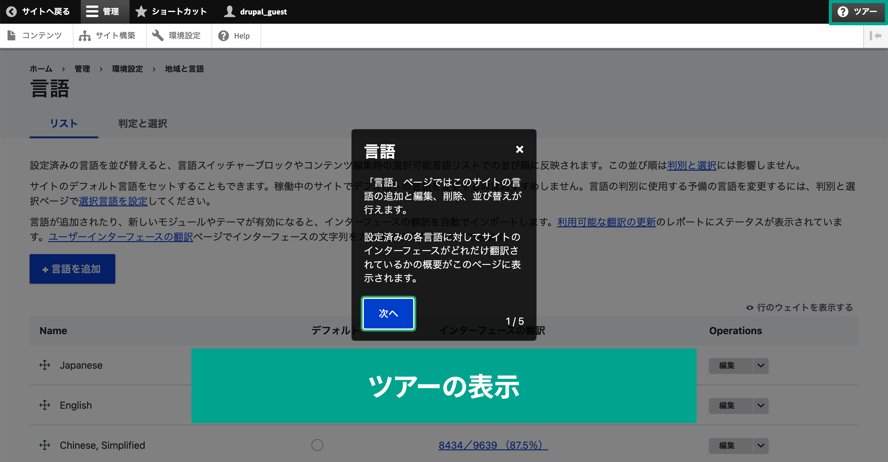This screenshot has width=888, height=462.
Task: Click the Operations column header
Action: pyautogui.click(x=736, y=330)
